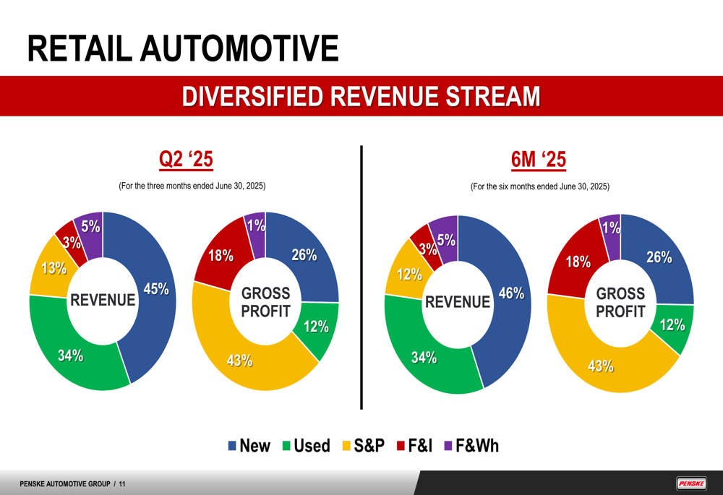Click the 'Used' legend label
Screen dimensions: 723x495
point(312,446)
